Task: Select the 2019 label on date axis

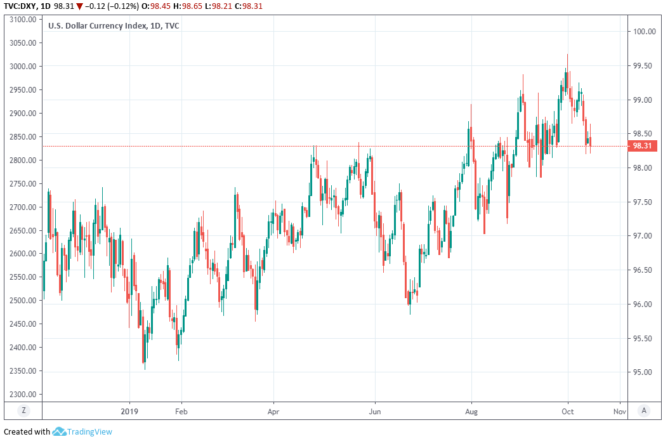Action: pos(129,411)
